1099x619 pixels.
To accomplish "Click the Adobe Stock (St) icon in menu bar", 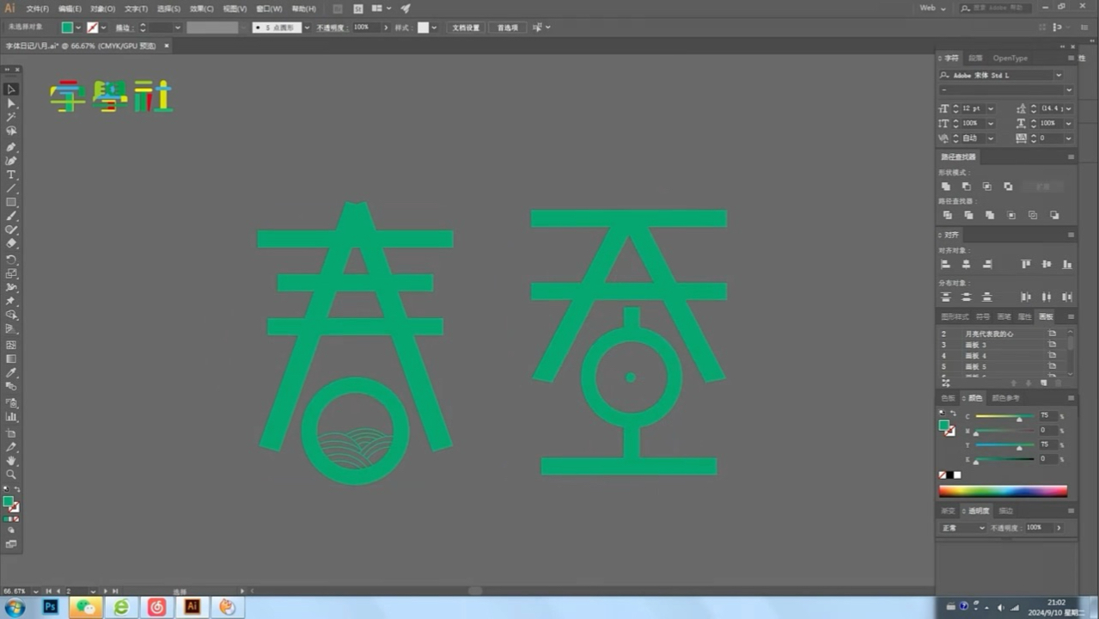I will 358,9.
